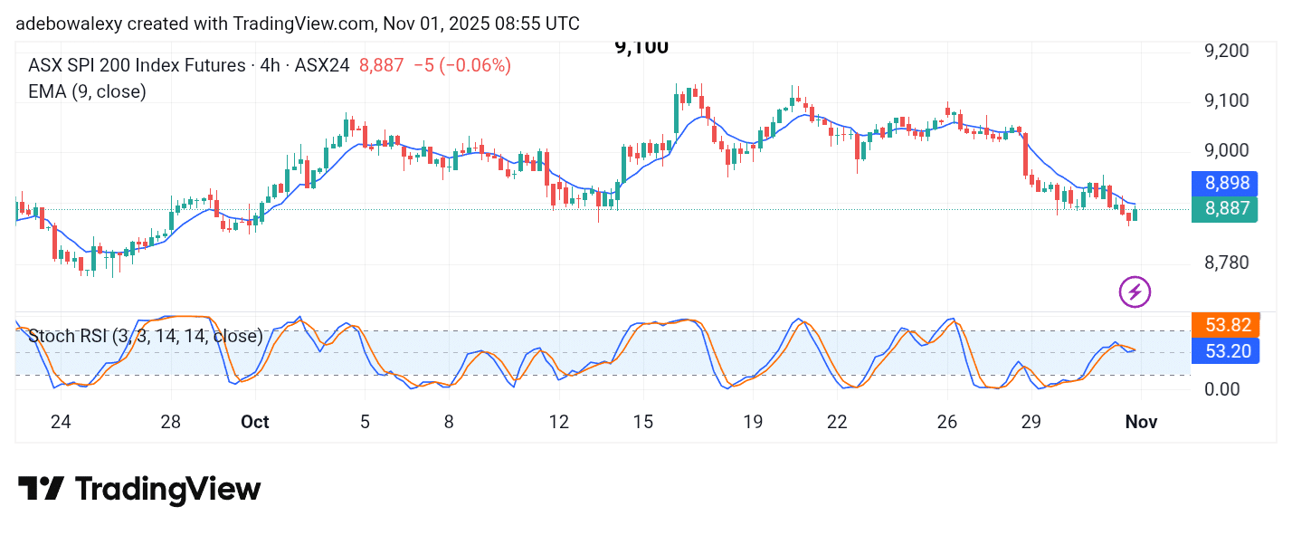1292x535 pixels.
Task: Click the blue 8,898 price label
Action: (x=1226, y=184)
